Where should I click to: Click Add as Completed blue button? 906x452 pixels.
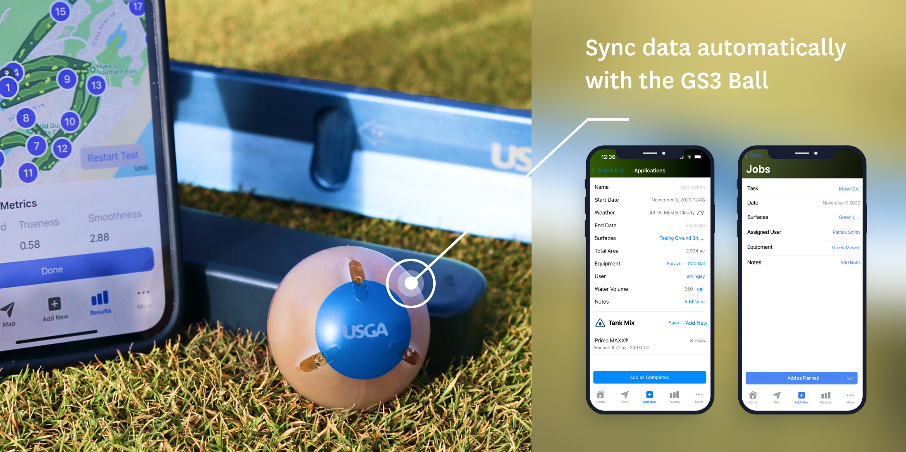(x=650, y=378)
